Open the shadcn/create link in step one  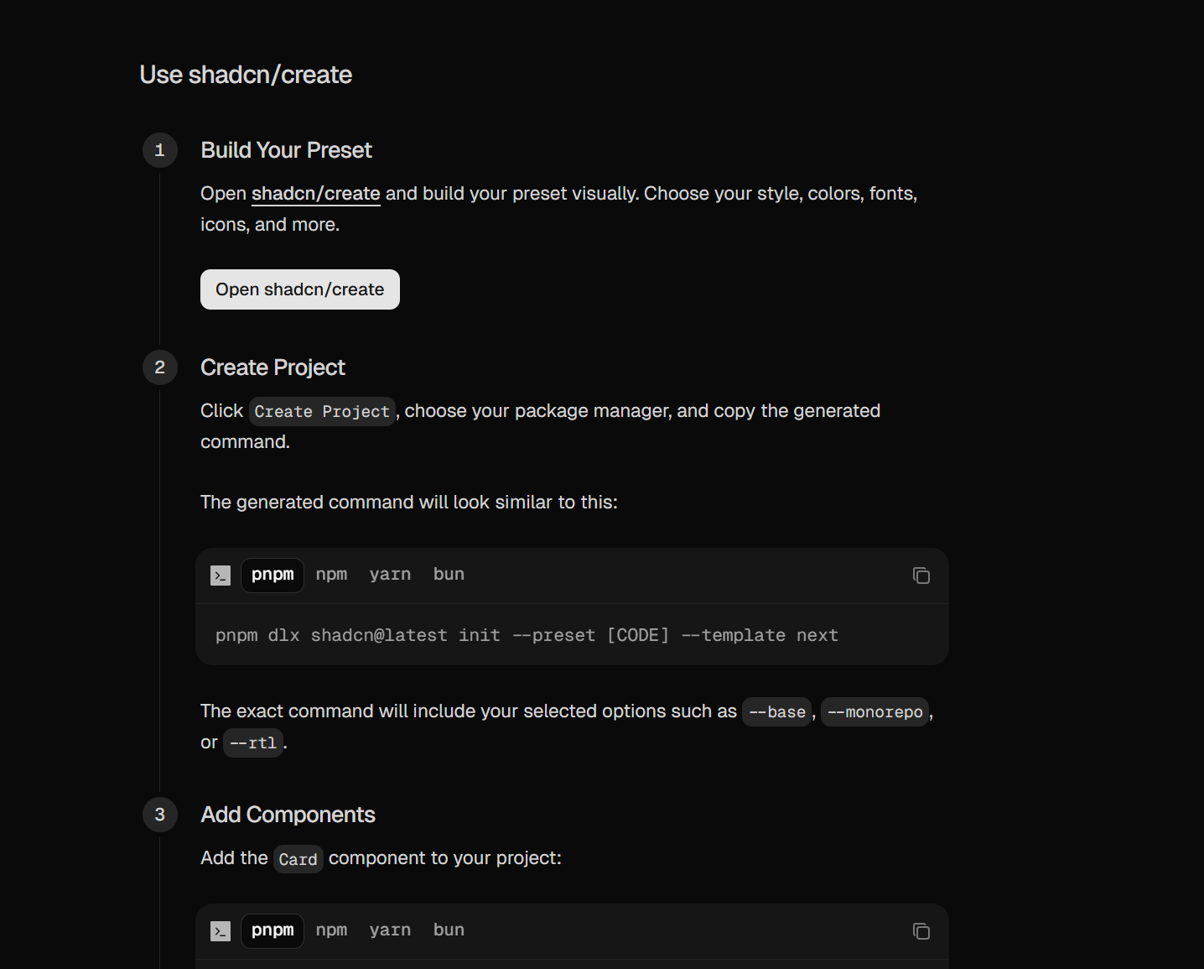(315, 193)
